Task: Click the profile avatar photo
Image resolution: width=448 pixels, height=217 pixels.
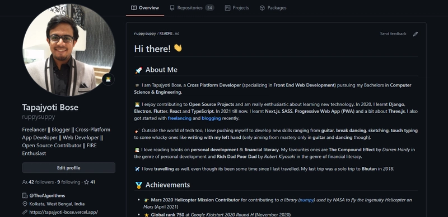Action: [x=68, y=50]
